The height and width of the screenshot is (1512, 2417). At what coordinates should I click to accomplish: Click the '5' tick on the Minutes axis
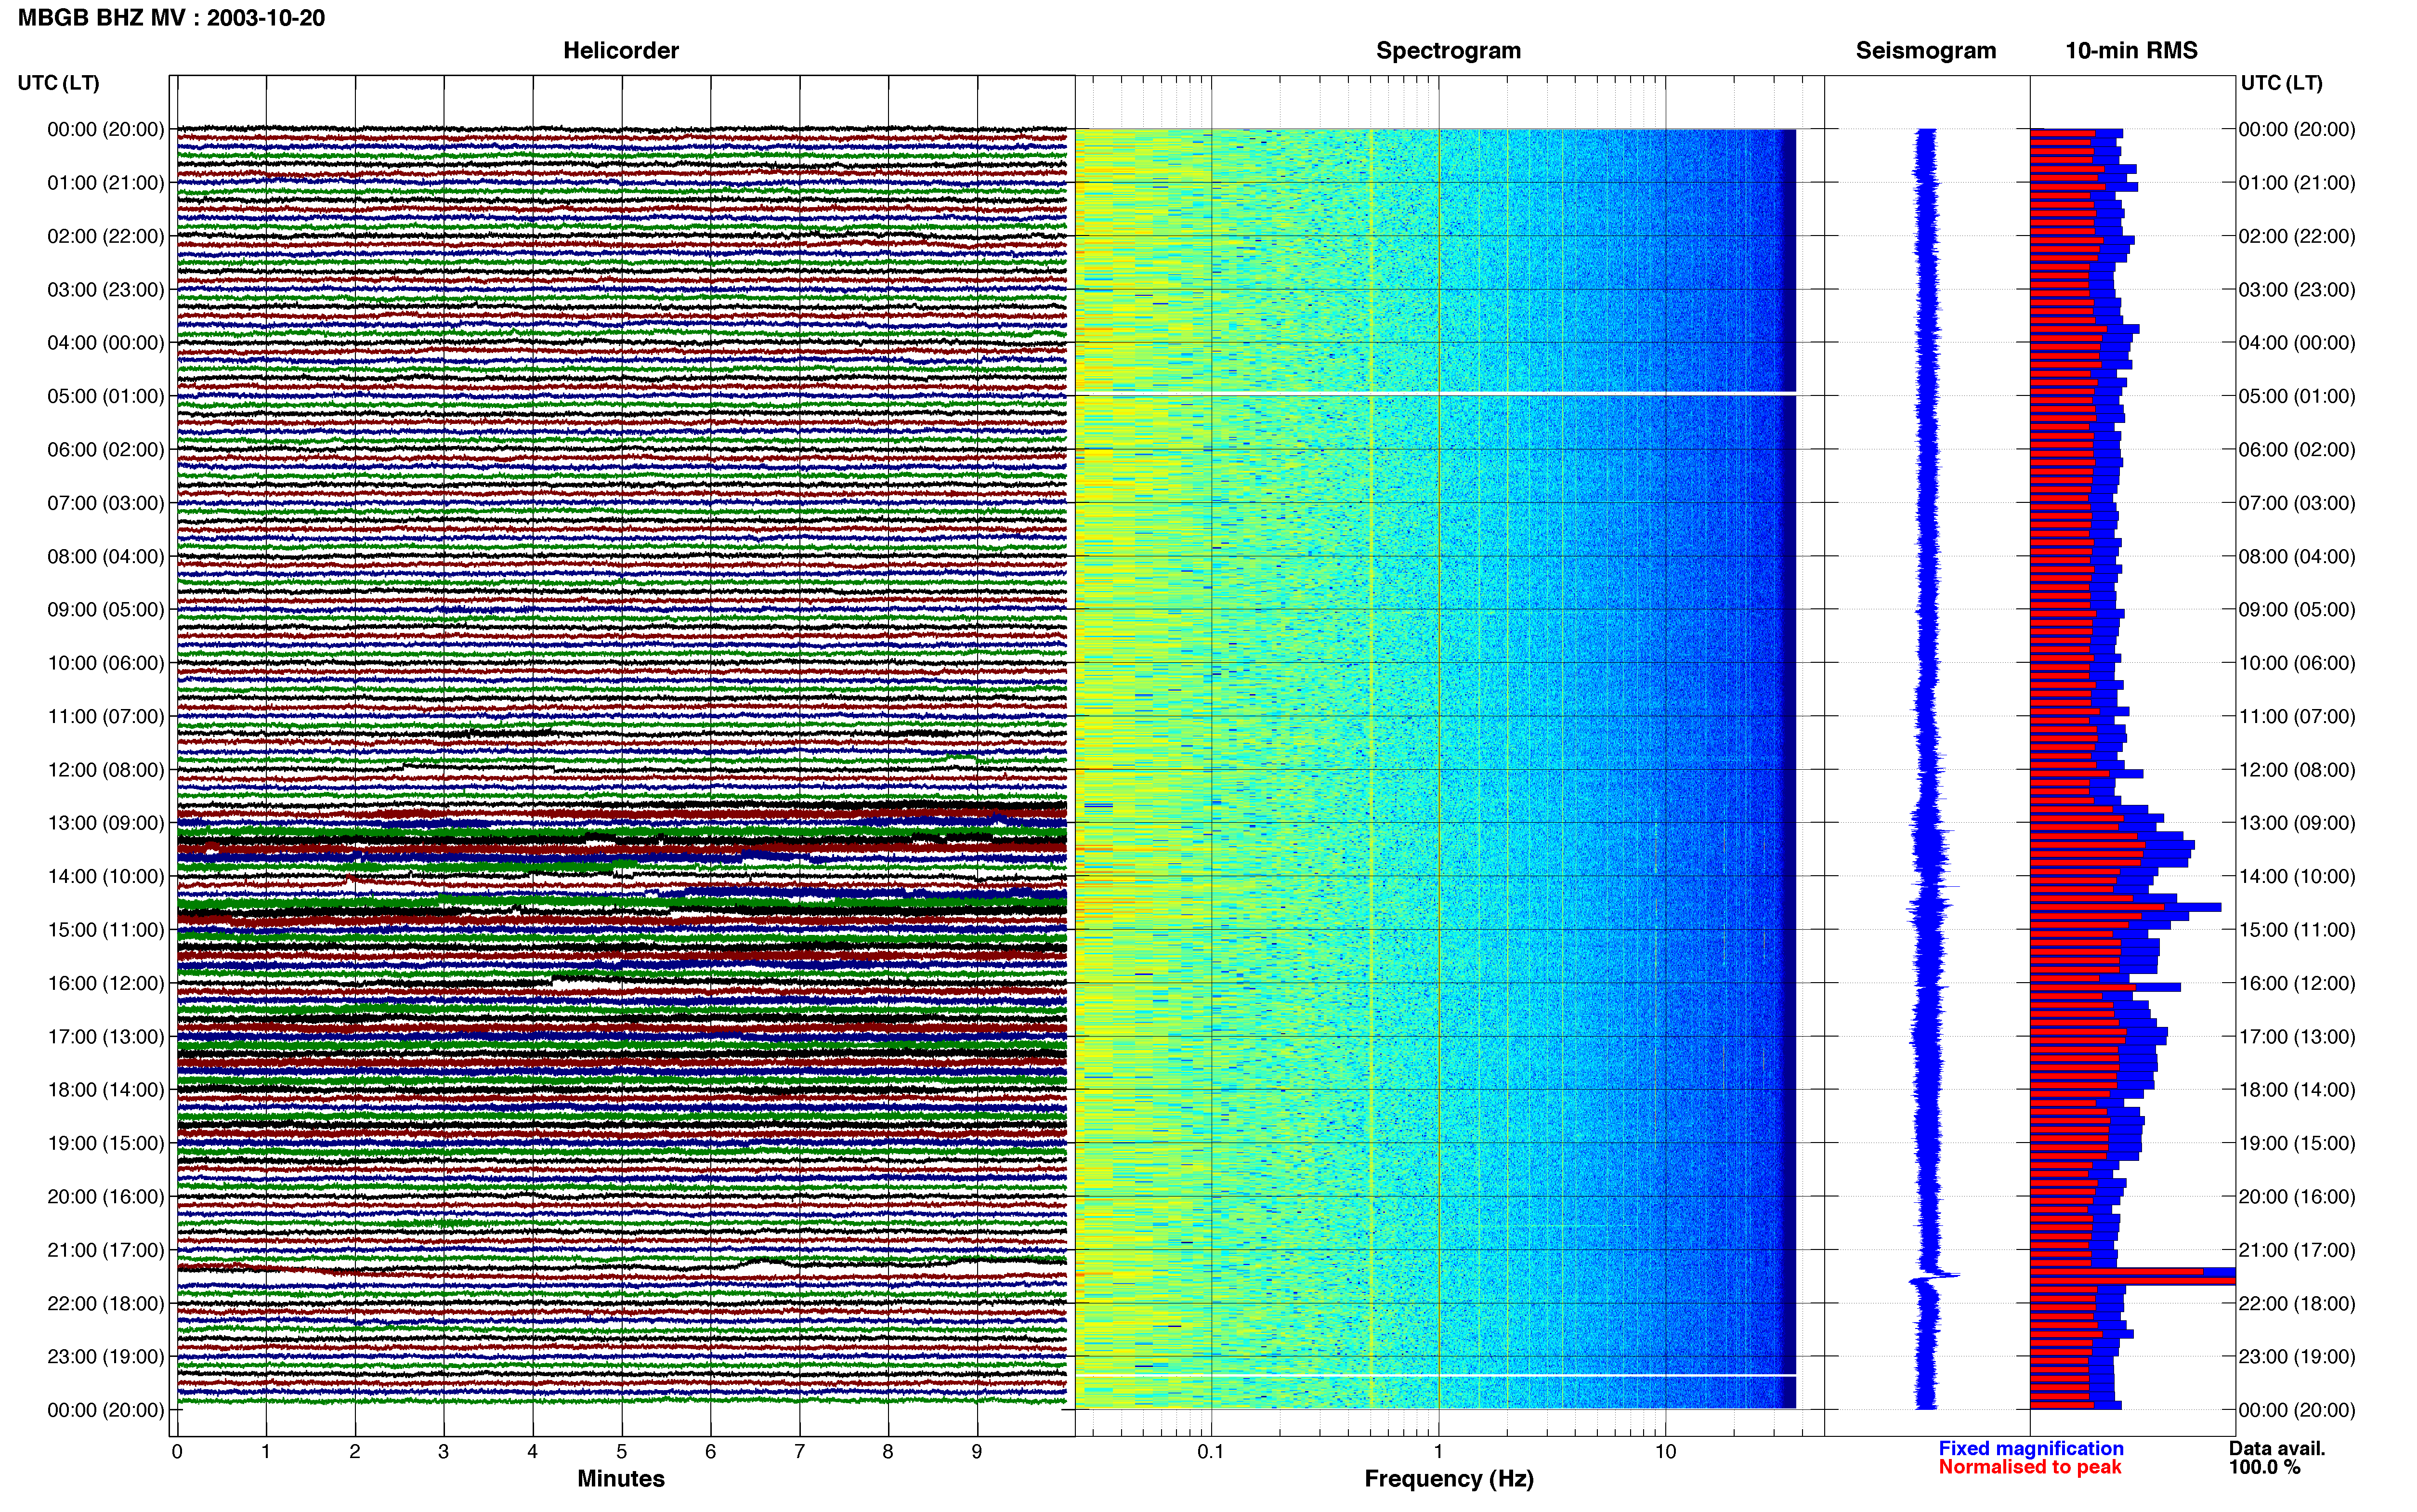pyautogui.click(x=622, y=1452)
